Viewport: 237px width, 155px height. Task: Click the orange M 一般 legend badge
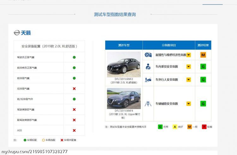pos(189,127)
